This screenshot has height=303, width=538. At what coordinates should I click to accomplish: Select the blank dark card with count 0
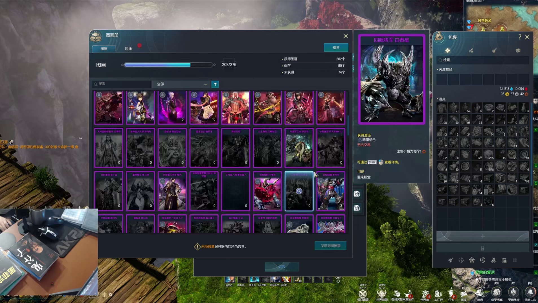tap(236, 191)
